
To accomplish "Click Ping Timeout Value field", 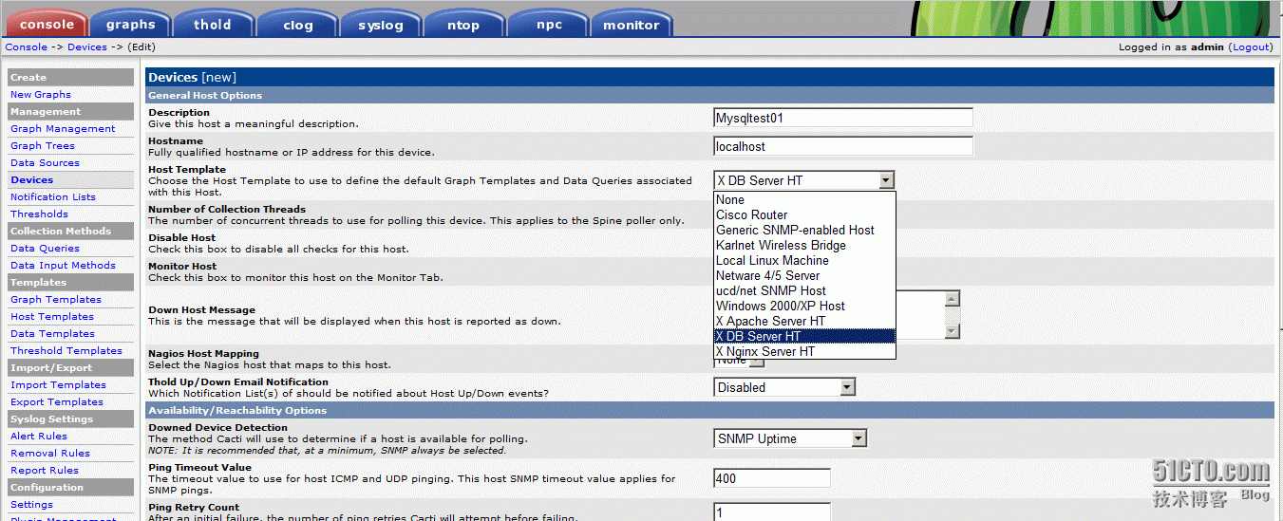I will pos(772,478).
